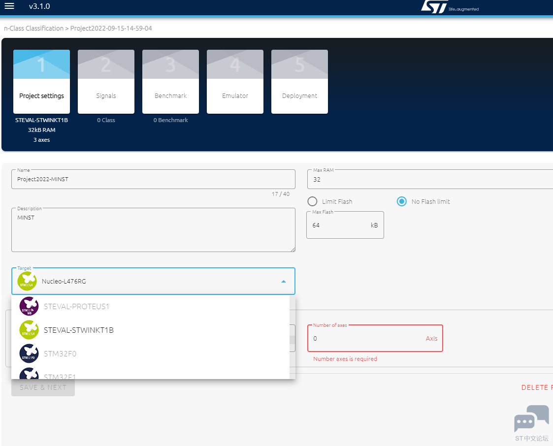Collapse the Target dropdown arrow

pos(284,282)
